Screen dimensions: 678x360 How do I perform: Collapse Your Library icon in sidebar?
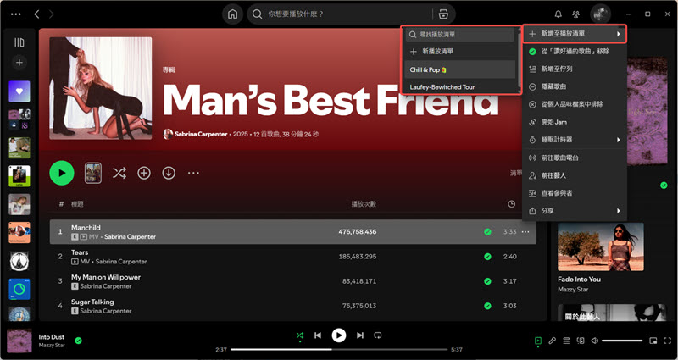pos(19,42)
